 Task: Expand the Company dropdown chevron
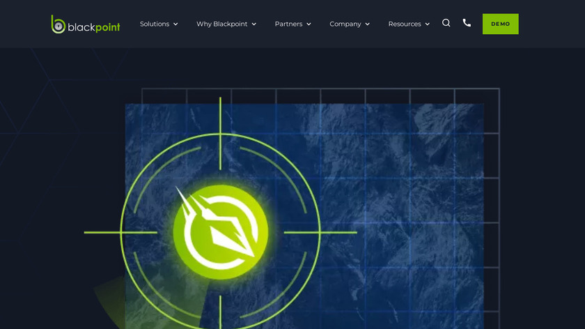point(368,24)
